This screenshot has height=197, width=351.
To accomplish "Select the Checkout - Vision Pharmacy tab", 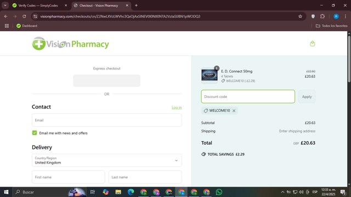I will point(99,5).
